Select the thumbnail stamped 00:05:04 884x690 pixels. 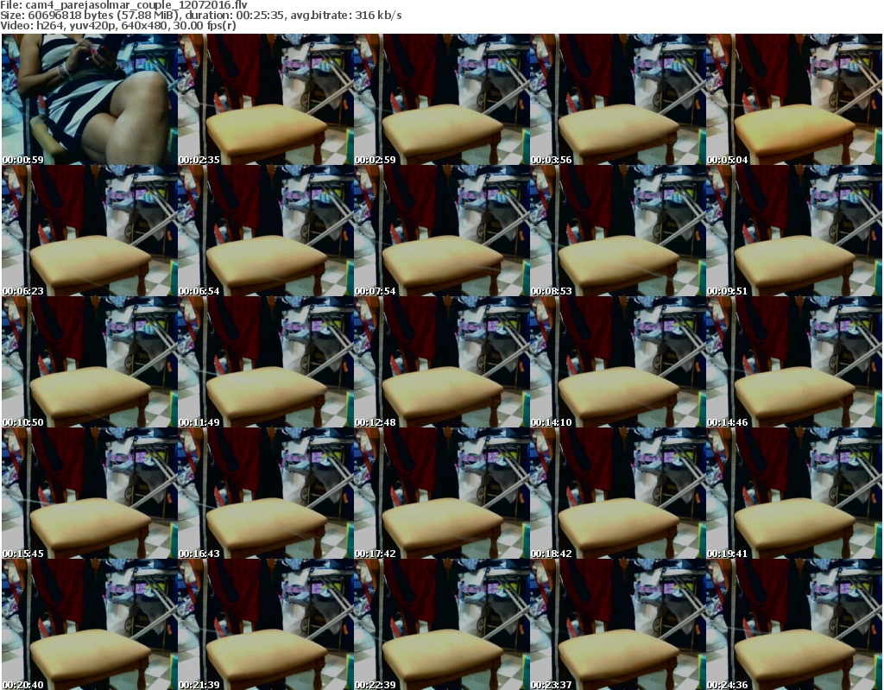(x=794, y=99)
